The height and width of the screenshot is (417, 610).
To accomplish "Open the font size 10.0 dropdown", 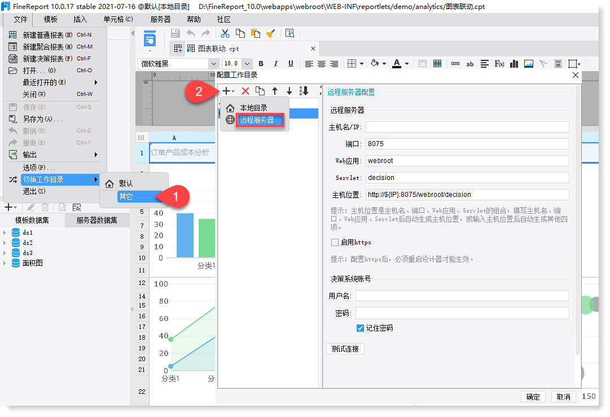I will pos(247,63).
